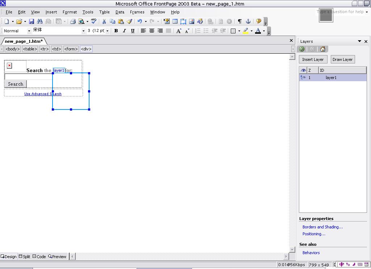371x269 pixels.
Task: Toggle Show All paragraph marks
Action: (239, 21)
